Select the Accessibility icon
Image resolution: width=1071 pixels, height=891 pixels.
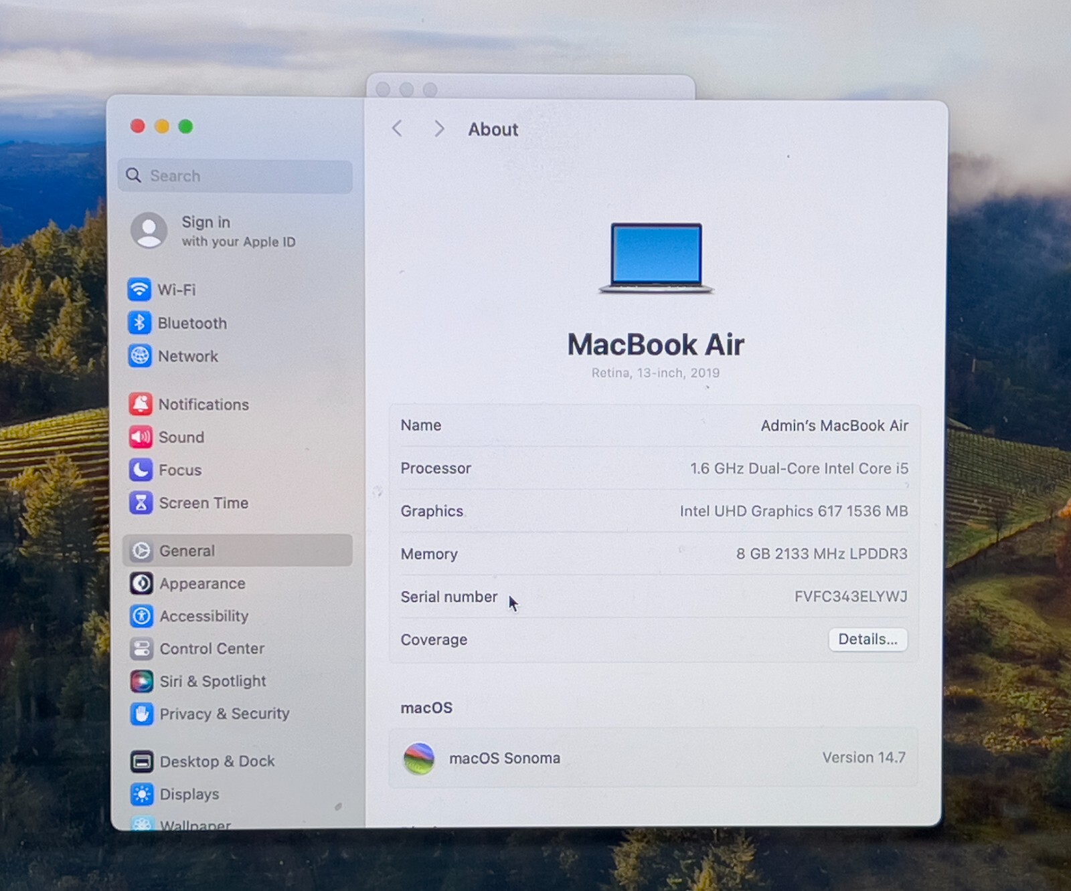point(141,616)
